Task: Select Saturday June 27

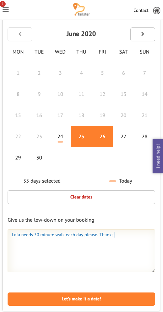Action: click(123, 137)
